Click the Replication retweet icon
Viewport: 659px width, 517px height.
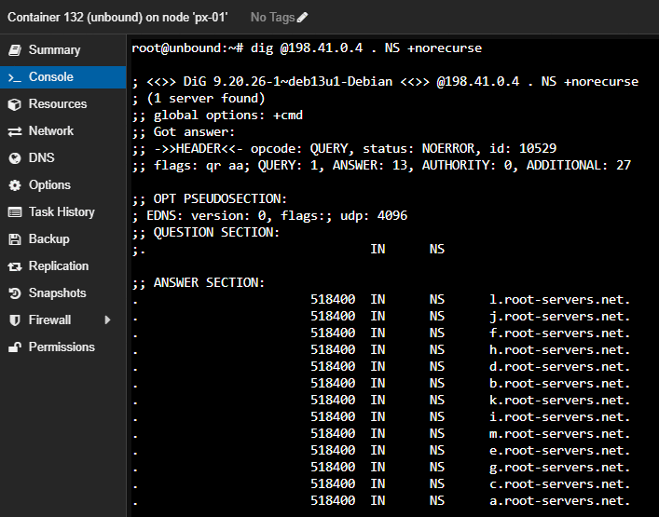point(15,266)
